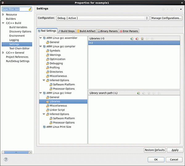
Task: Open back navigation history dropdown arrow
Action: 167,9
